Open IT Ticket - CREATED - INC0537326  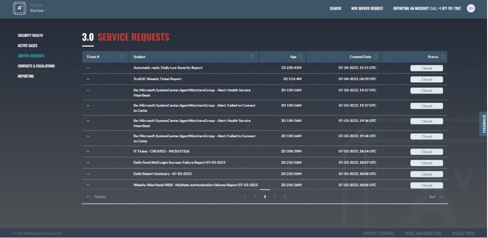point(161,152)
